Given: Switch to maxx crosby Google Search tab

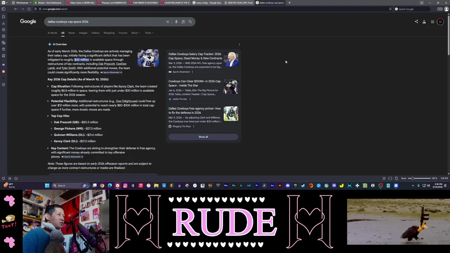Looking at the screenshot, I should click(207, 3).
